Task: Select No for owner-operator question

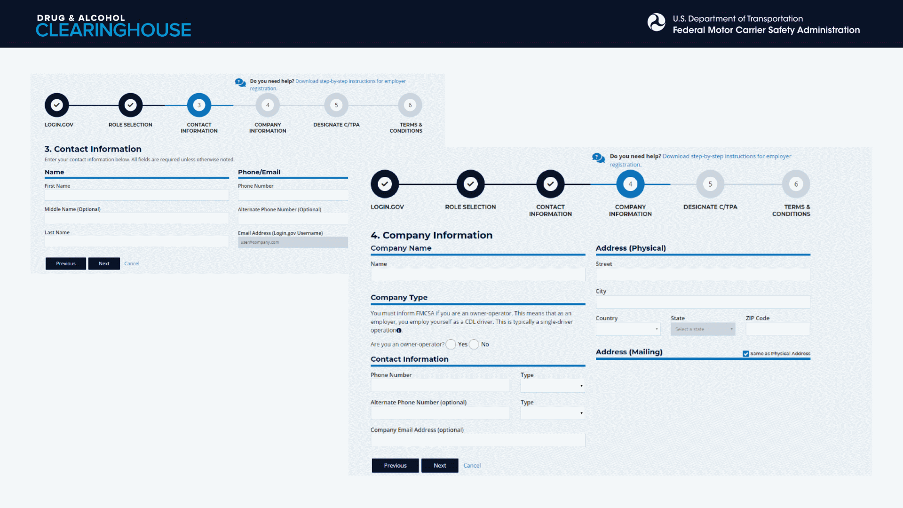Action: (x=474, y=344)
